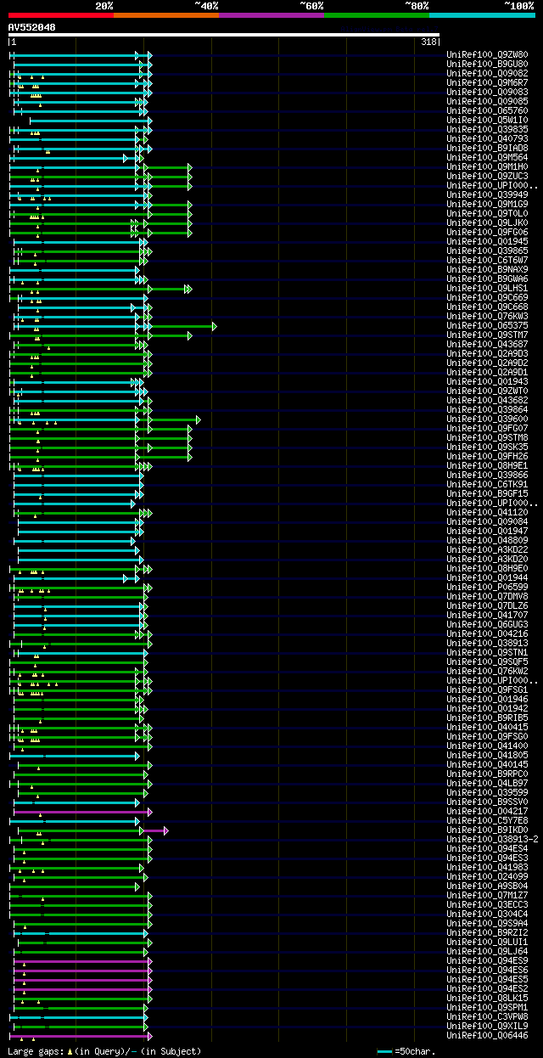Image resolution: width=543 pixels, height=1058 pixels.
Task: Click the query end position 318
Action: click(x=428, y=42)
